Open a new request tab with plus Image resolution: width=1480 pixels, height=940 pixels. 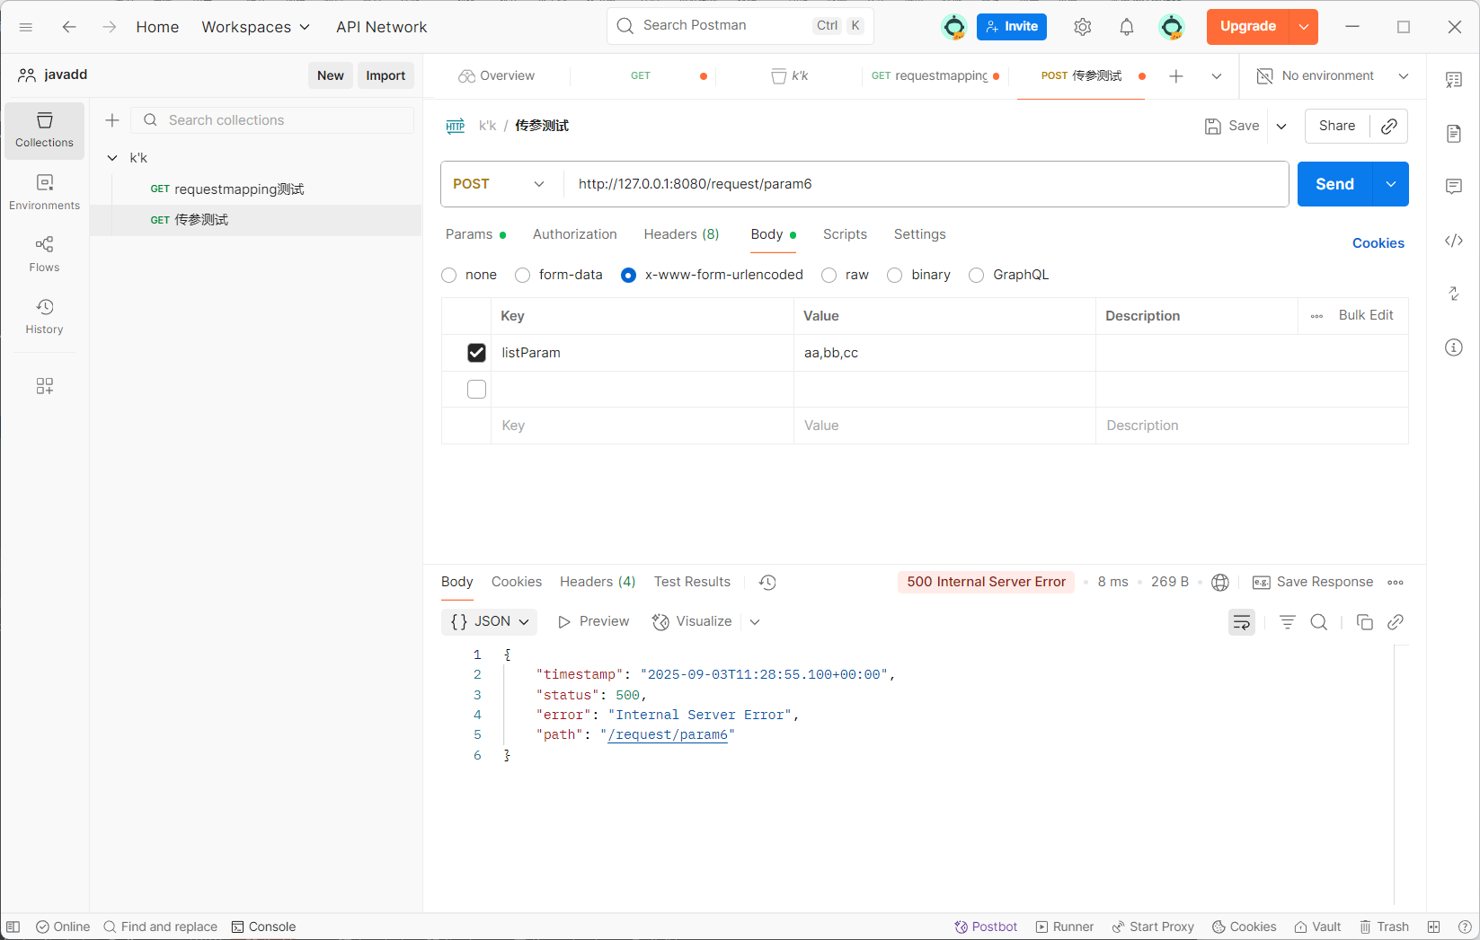coord(1176,76)
